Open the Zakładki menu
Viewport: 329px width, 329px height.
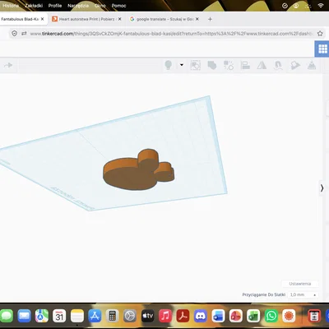(34, 6)
